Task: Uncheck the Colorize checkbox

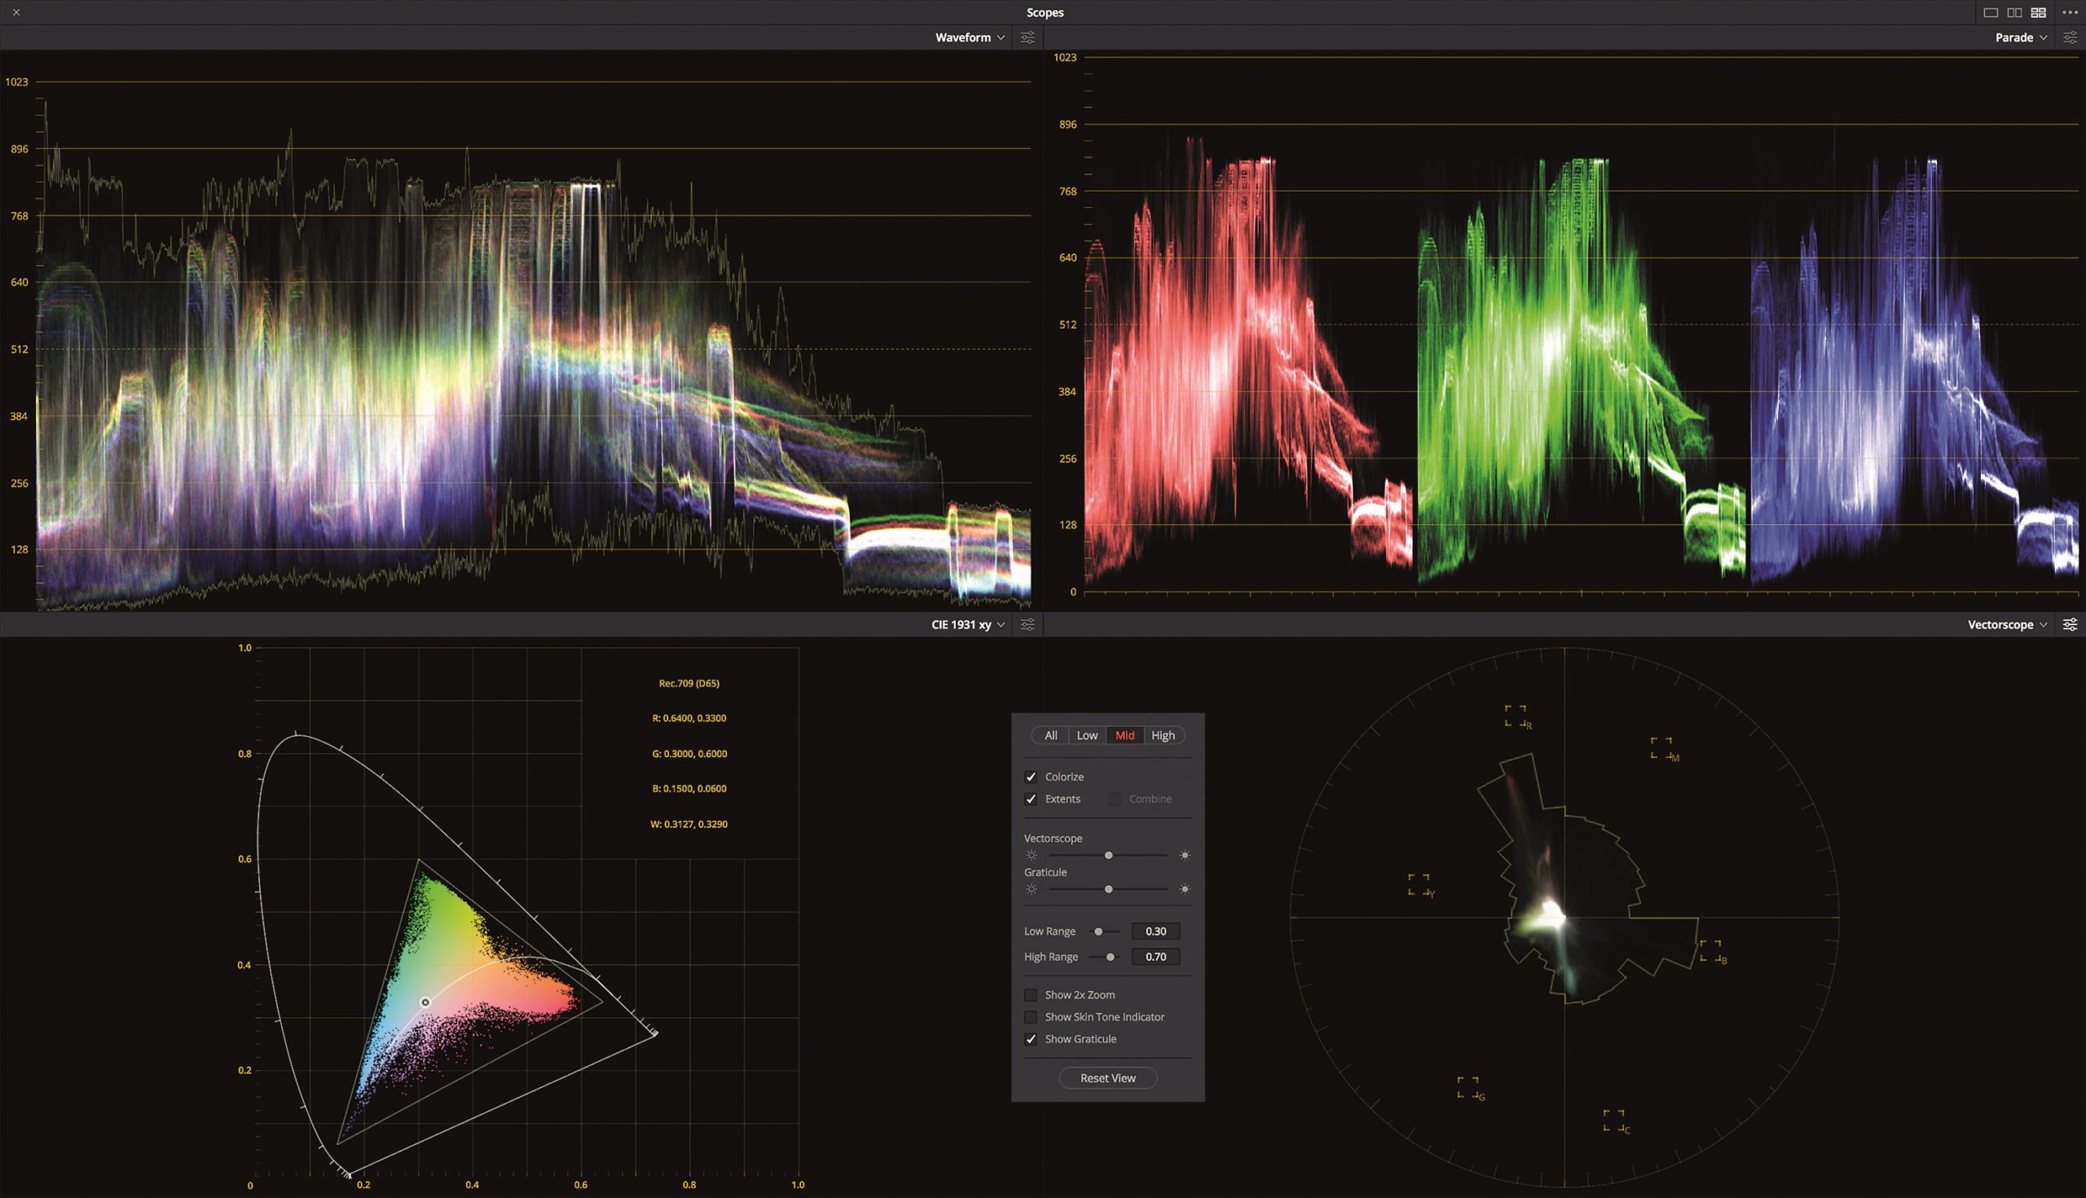Action: click(x=1031, y=776)
